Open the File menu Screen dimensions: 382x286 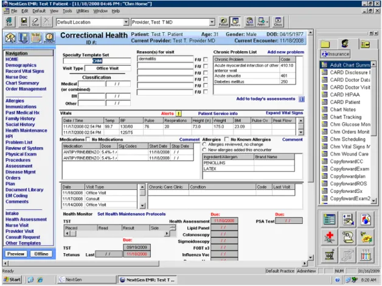[x=14, y=11]
